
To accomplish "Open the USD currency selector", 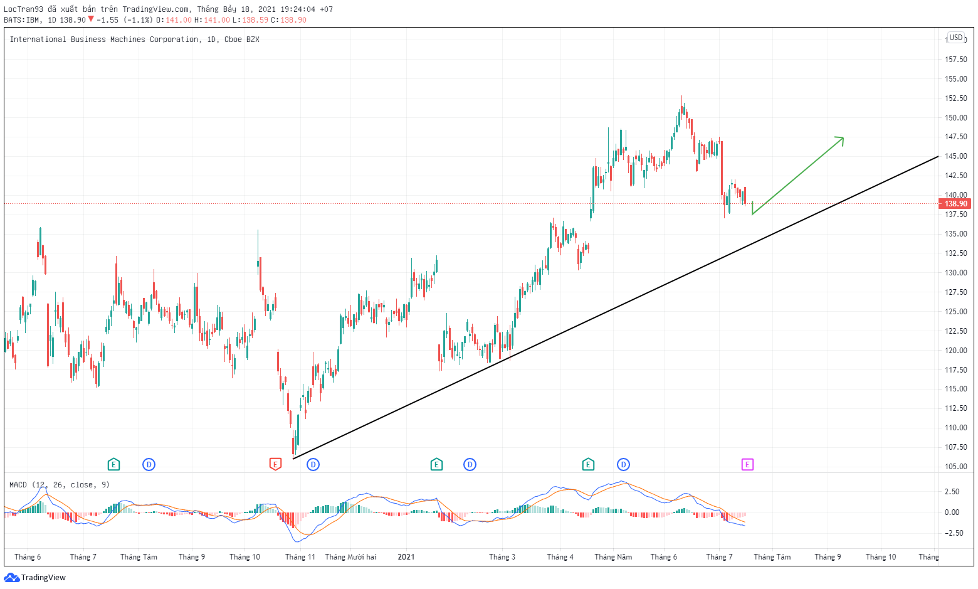I will point(955,38).
